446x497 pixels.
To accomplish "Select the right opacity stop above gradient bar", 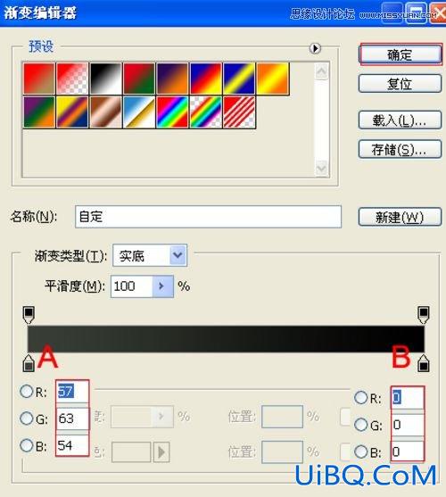I will pyautogui.click(x=423, y=315).
